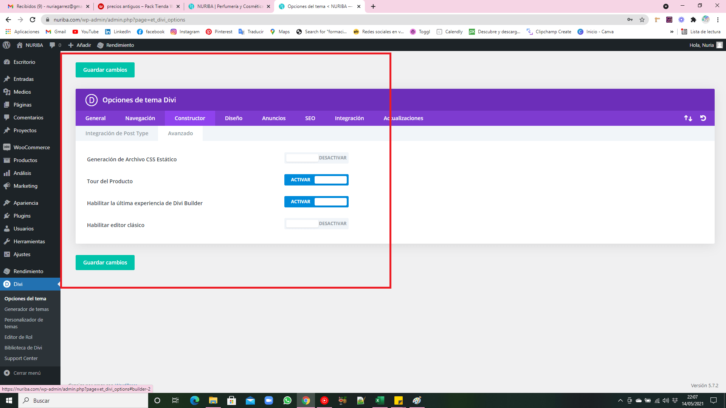Switch to NURIBA Perfumería browser tab
The image size is (726, 408).
click(230, 6)
